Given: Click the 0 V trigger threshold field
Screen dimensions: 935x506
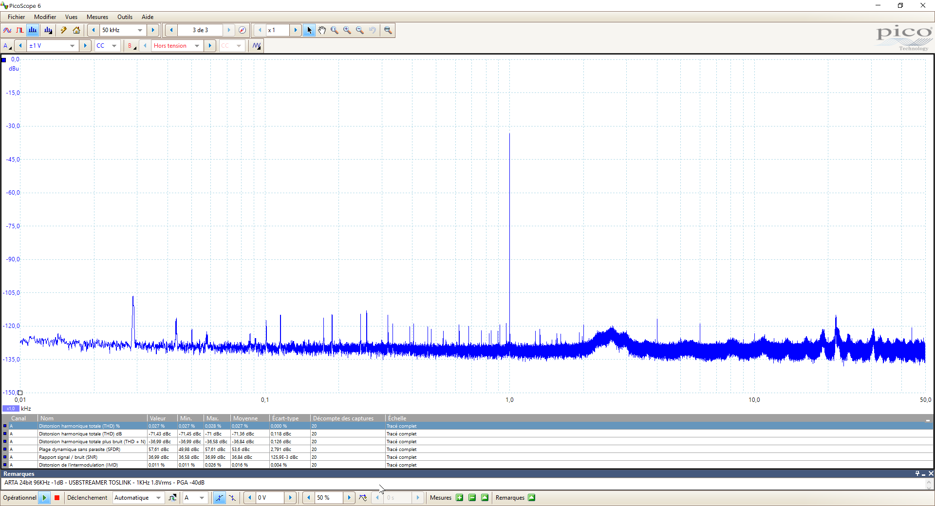Looking at the screenshot, I should point(270,498).
